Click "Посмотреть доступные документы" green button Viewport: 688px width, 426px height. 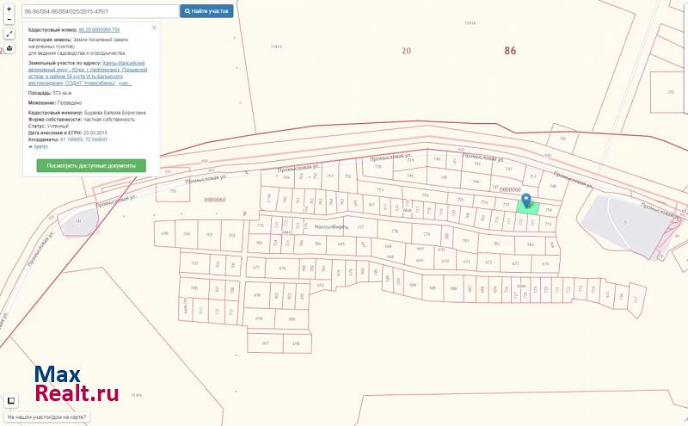(91, 165)
